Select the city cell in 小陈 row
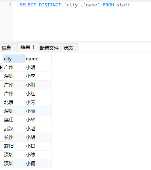151x170 pixels. click(x=14, y=155)
